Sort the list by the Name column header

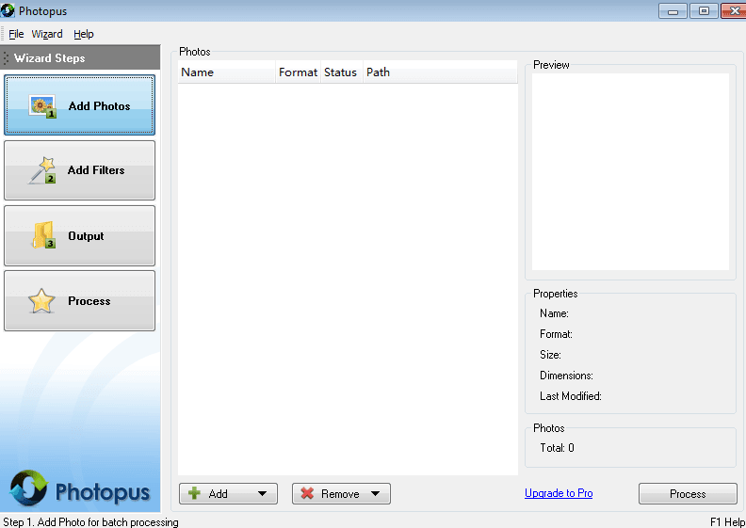226,72
